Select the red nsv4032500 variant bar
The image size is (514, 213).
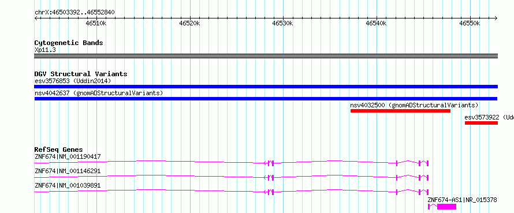(x=400, y=111)
